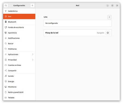Close the Configuración window
Image resolution: width=123 pixels, height=104 pixels.
point(117,5)
